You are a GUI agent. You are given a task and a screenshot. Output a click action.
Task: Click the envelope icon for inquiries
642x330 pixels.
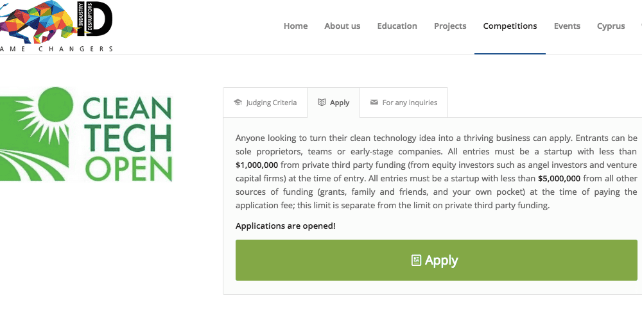tap(374, 103)
